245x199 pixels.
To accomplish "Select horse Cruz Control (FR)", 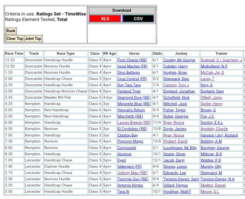I will [132, 79].
